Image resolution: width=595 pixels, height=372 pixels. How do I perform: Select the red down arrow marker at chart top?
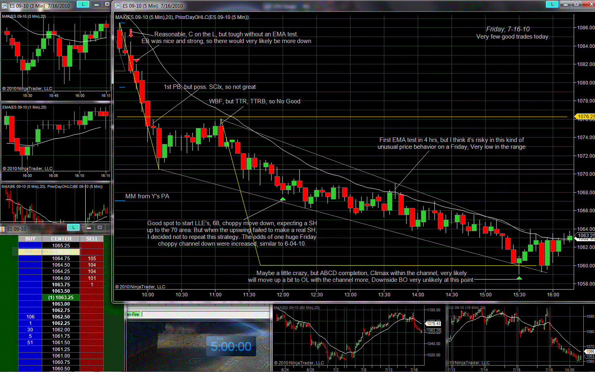(131, 33)
